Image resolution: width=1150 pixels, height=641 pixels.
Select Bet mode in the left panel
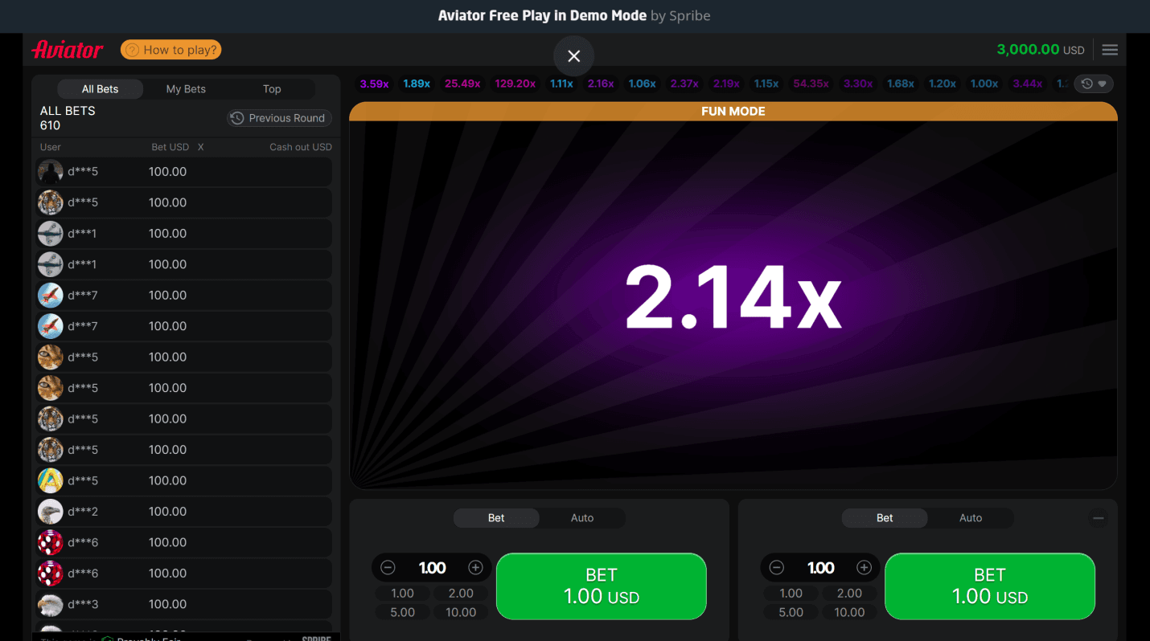[x=496, y=518]
